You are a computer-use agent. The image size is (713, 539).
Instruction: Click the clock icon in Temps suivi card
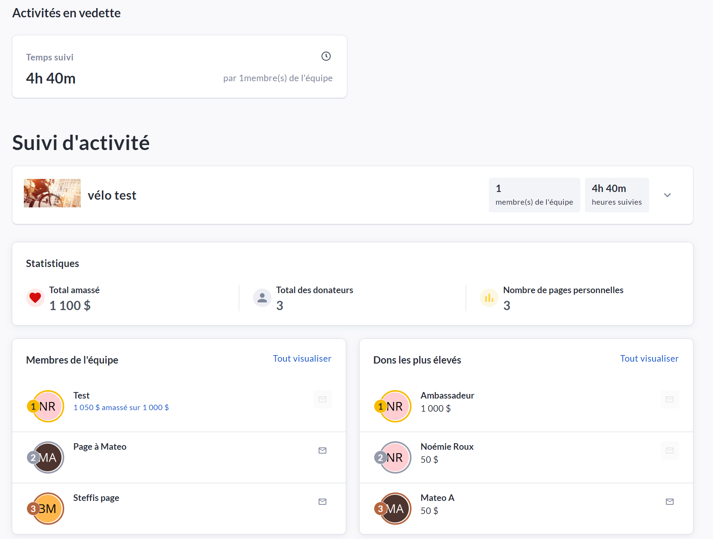pyautogui.click(x=326, y=56)
